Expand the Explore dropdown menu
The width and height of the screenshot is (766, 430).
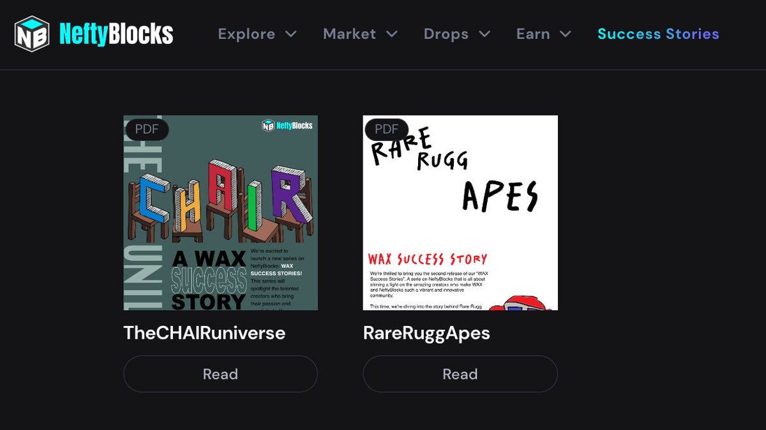pyautogui.click(x=246, y=34)
